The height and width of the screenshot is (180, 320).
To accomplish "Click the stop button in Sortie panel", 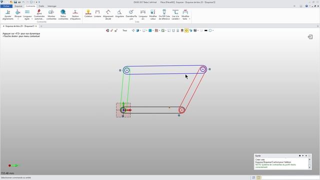I will pos(299,155).
